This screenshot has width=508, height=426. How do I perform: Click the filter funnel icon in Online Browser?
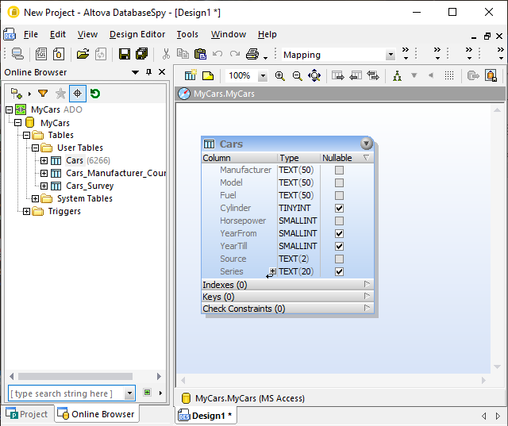tap(43, 94)
